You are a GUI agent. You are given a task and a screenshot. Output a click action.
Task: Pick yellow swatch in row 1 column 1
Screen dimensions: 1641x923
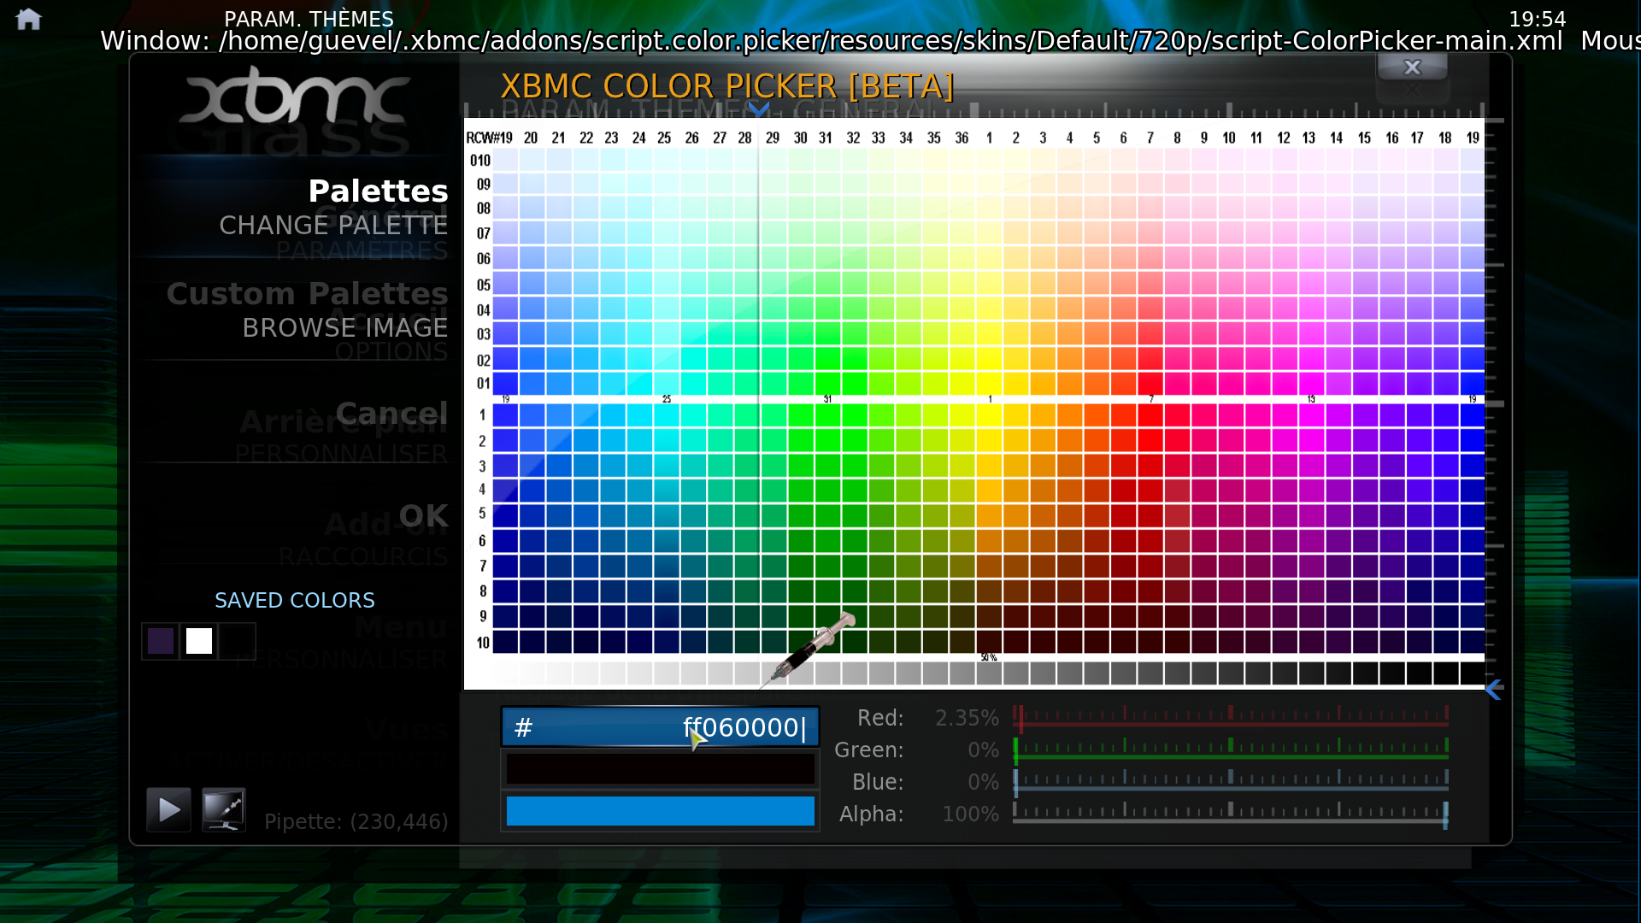coord(989,415)
